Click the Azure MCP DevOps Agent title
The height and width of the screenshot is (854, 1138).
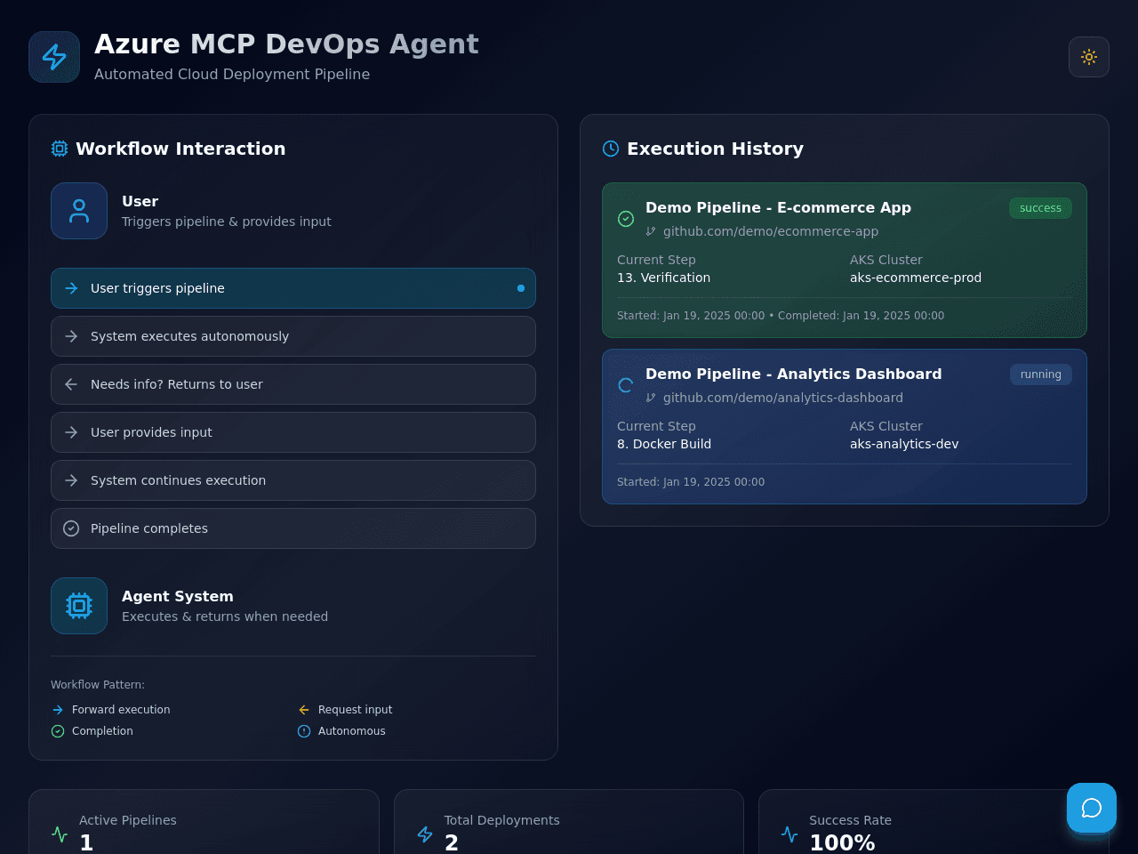(286, 44)
